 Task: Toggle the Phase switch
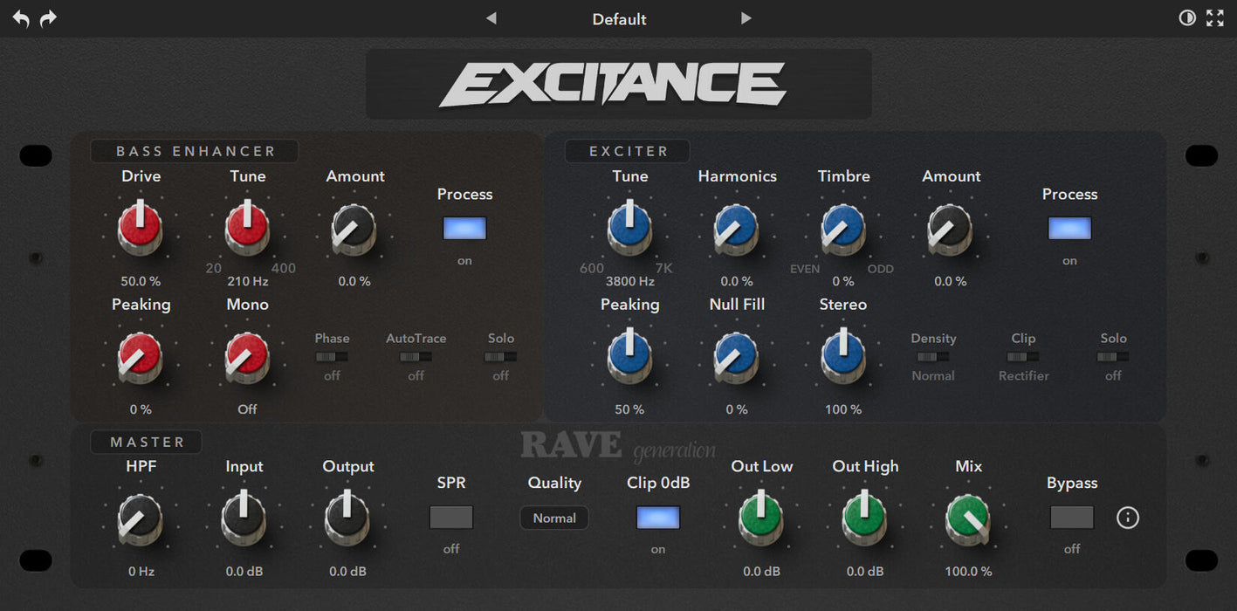click(x=332, y=356)
